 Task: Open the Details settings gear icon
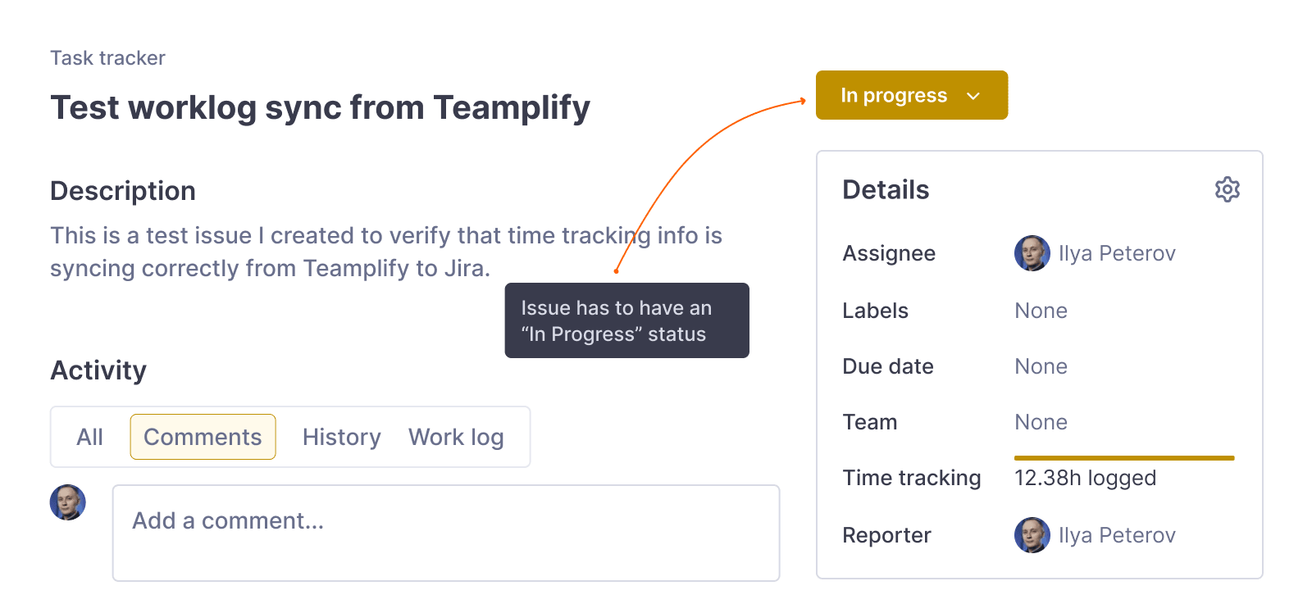pos(1227,189)
